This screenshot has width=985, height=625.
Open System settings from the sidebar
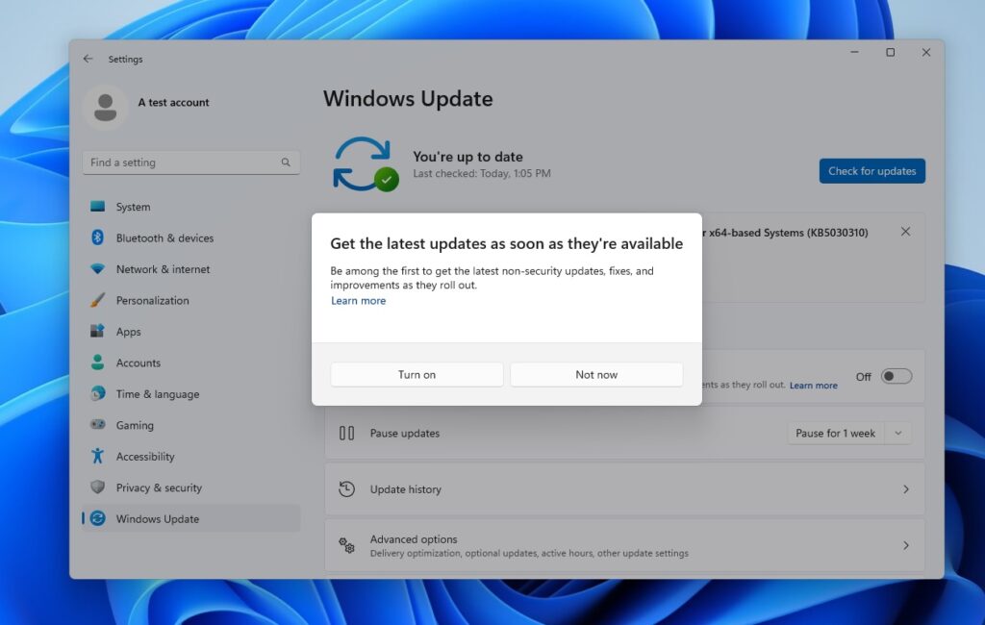point(133,207)
